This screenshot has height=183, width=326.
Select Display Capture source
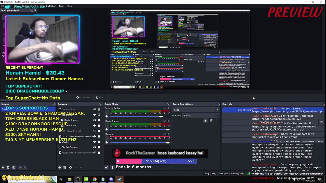point(70,147)
